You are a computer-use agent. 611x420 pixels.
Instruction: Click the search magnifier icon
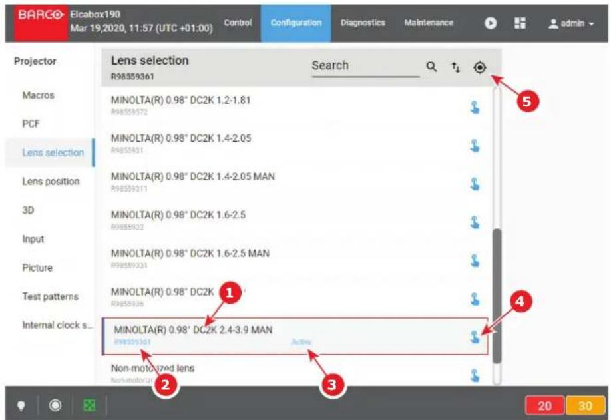tap(431, 67)
